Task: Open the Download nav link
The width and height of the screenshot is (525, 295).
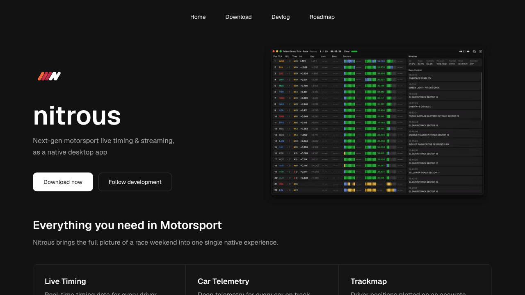Action: point(238,17)
